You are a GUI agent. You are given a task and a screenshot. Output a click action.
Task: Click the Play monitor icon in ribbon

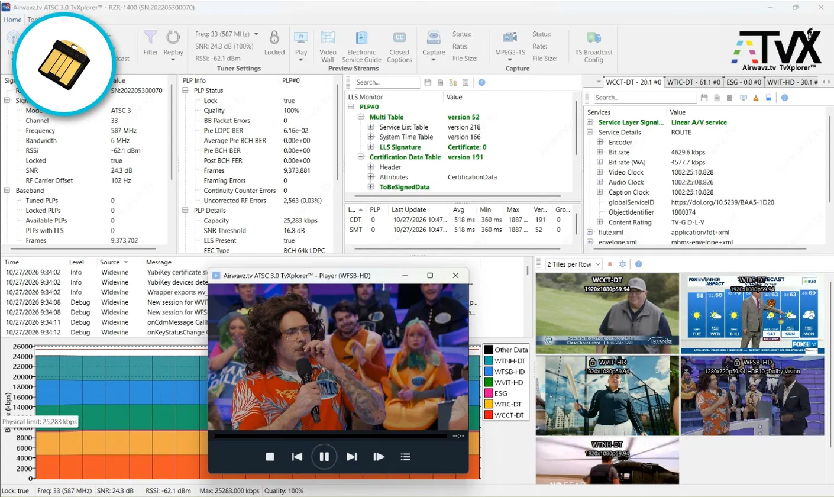[301, 38]
